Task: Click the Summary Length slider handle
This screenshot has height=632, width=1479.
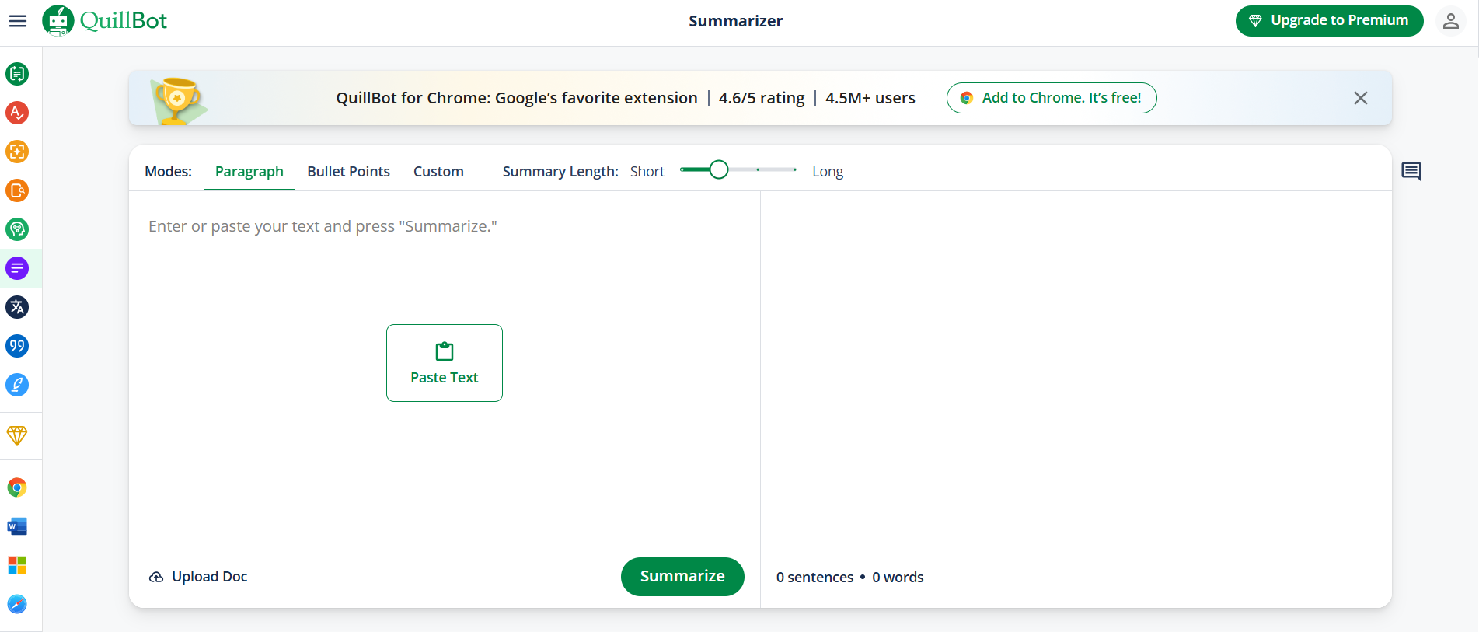Action: (719, 169)
